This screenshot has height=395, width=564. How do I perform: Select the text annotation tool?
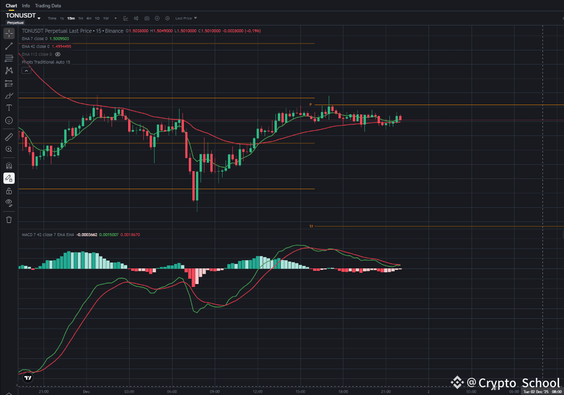pos(8,108)
